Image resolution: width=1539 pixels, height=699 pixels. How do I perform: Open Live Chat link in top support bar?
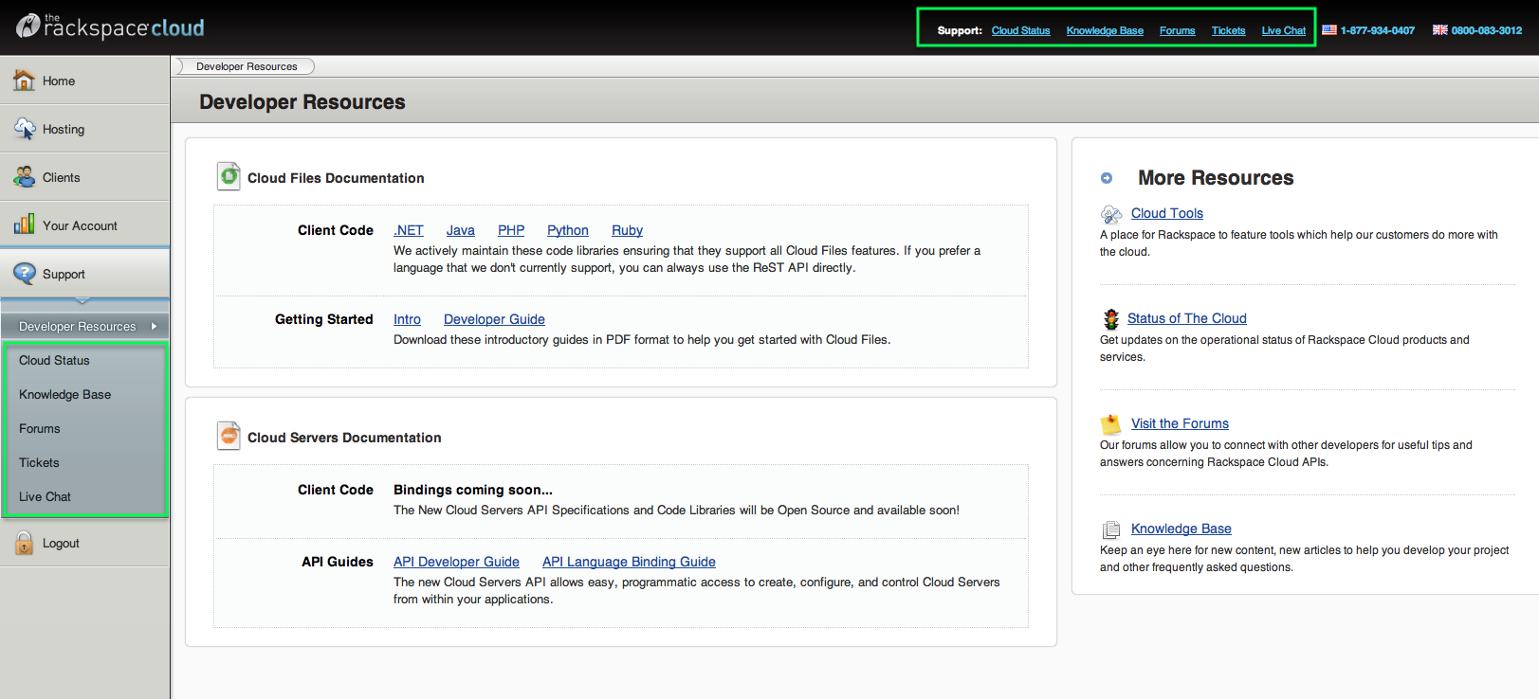1283,30
